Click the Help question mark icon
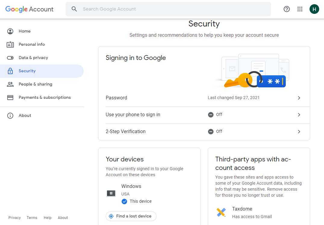The width and height of the screenshot is (324, 225). click(x=287, y=9)
